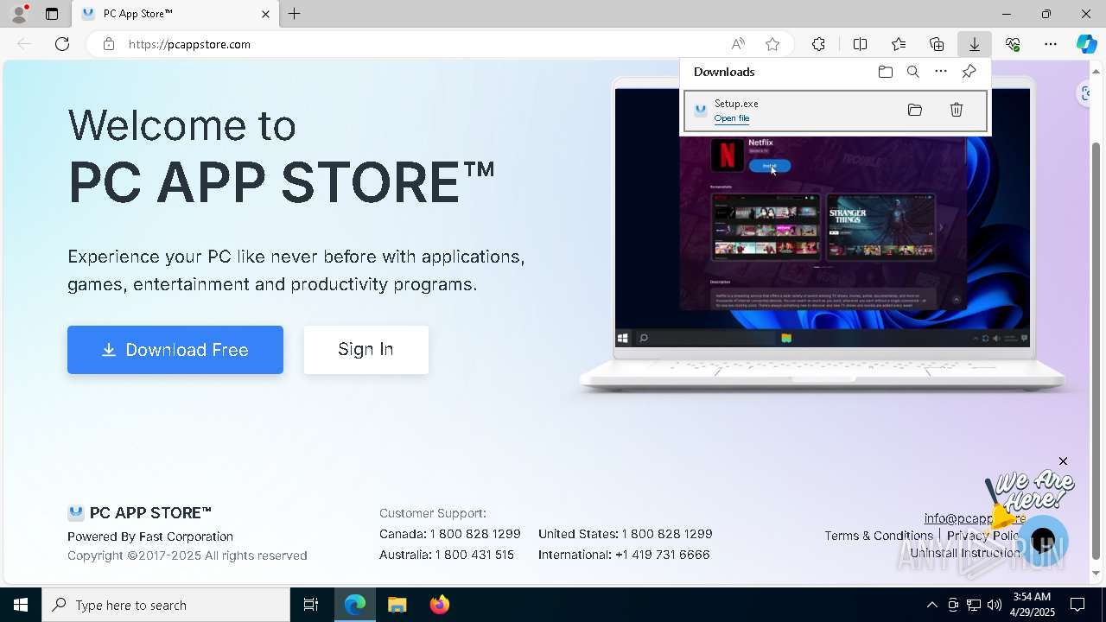Open the Windows Start menu
Image resolution: width=1106 pixels, height=622 pixels.
pyautogui.click(x=21, y=605)
